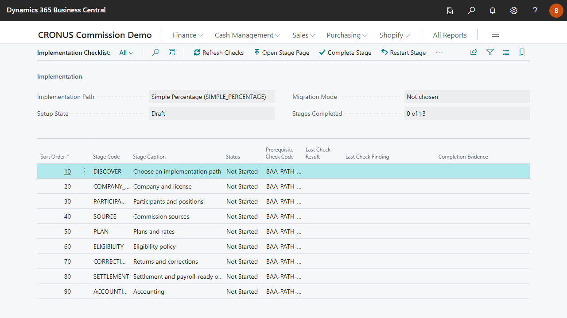This screenshot has width=567, height=318.
Task: Open the All views dropdown
Action: point(127,53)
